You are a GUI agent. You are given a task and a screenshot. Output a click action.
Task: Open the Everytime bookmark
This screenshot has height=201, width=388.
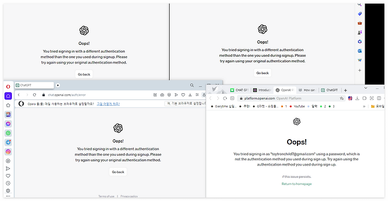coord(224,106)
